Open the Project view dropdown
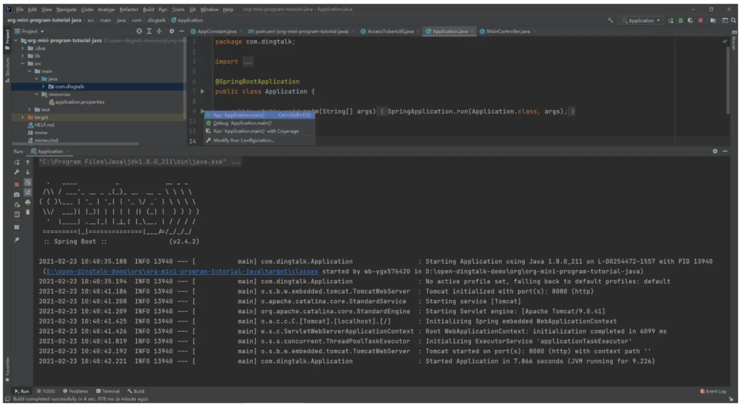Image resolution: width=741 pixels, height=407 pixels. point(30,31)
